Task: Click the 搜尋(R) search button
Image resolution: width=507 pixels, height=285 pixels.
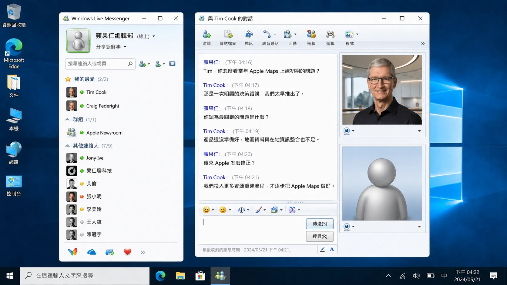Action: [x=320, y=236]
